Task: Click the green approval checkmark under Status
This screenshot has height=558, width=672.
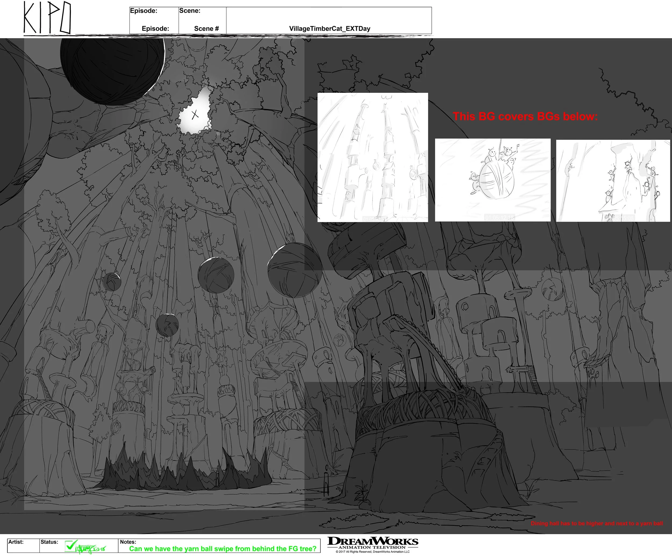Action: tap(71, 545)
